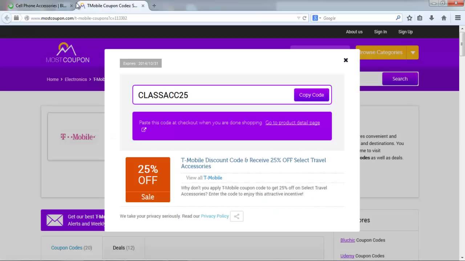
Task: Click the site identity icon in address bar
Action: 27,18
